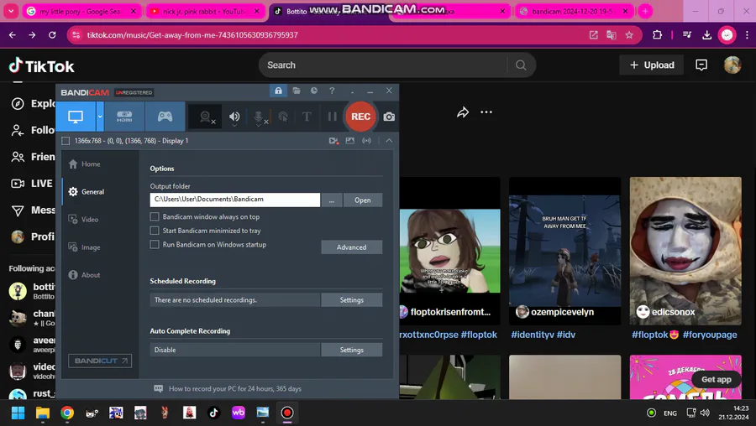
Task: Switch to 'my little pony - Google Search' tab
Action: (x=81, y=11)
